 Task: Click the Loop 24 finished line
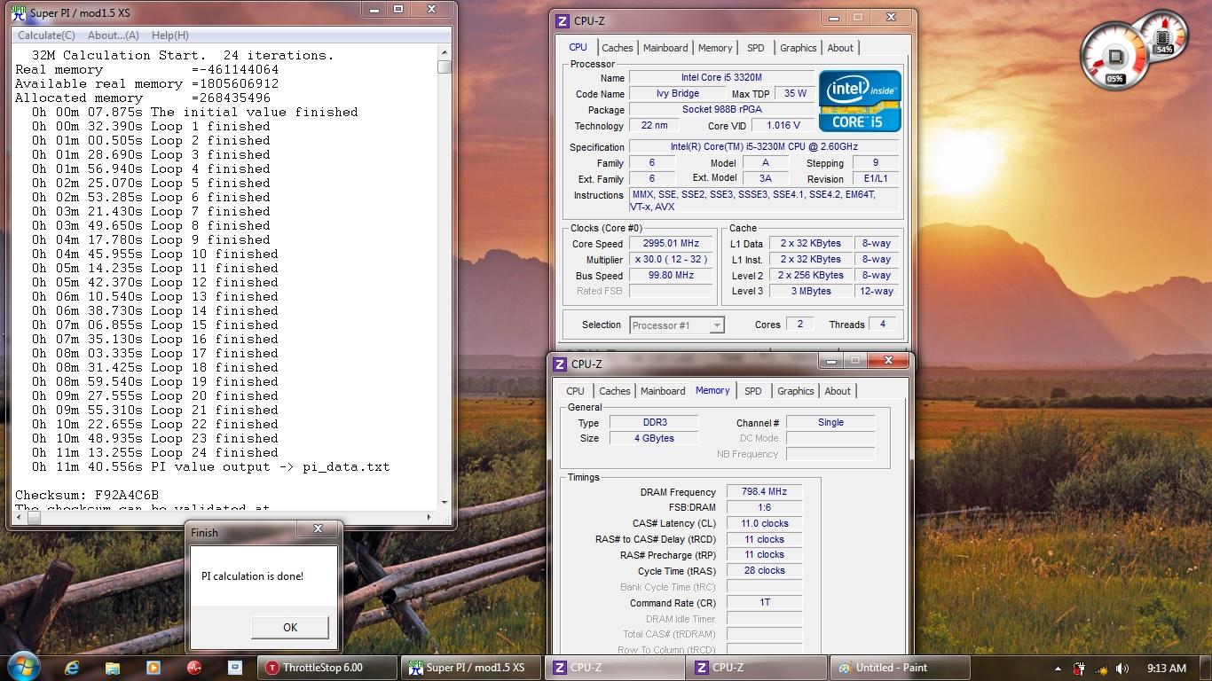click(x=155, y=452)
